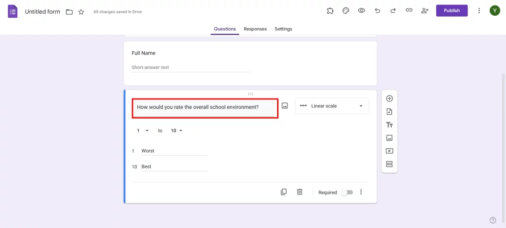Image resolution: width=506 pixels, height=228 pixels.
Task: Open the scale maximum value 10 dropdown
Action: tap(177, 130)
